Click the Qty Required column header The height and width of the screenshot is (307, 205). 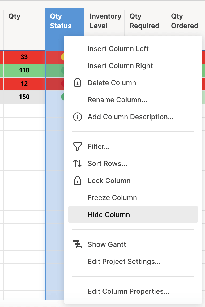click(144, 21)
